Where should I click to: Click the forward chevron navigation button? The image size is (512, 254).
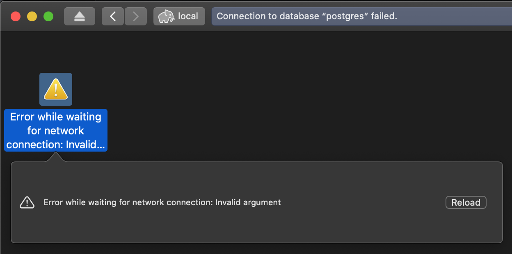click(135, 16)
